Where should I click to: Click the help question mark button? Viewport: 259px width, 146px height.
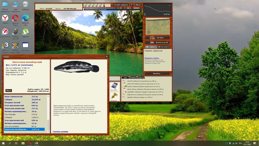tap(132, 5)
